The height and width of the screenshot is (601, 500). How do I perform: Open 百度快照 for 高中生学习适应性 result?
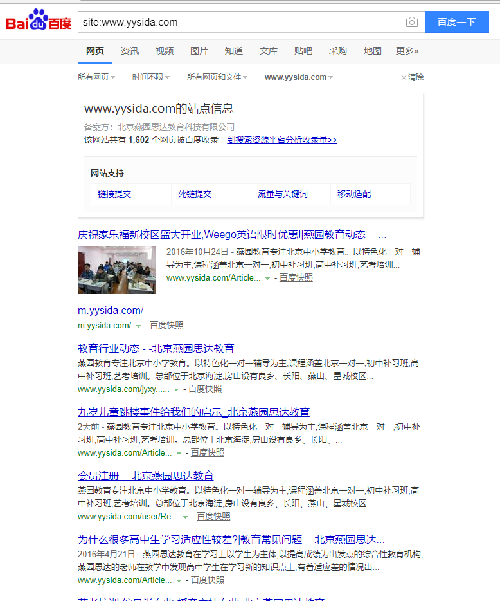click(207, 580)
